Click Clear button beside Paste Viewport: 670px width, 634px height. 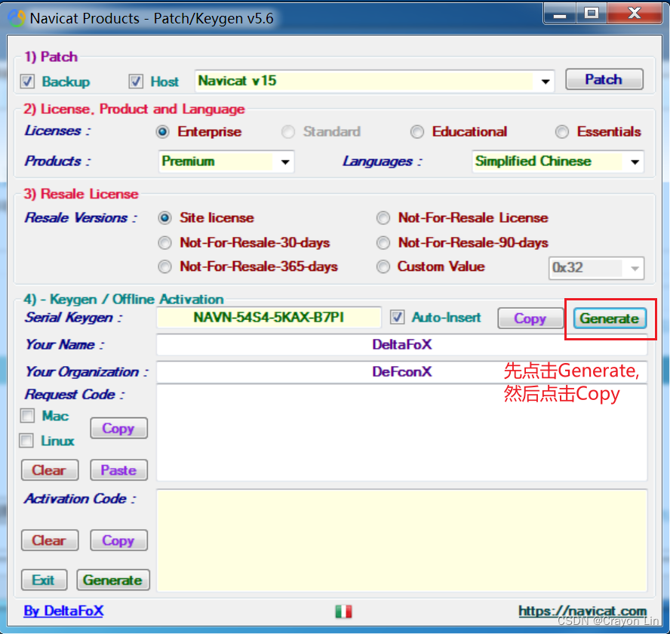(x=50, y=470)
